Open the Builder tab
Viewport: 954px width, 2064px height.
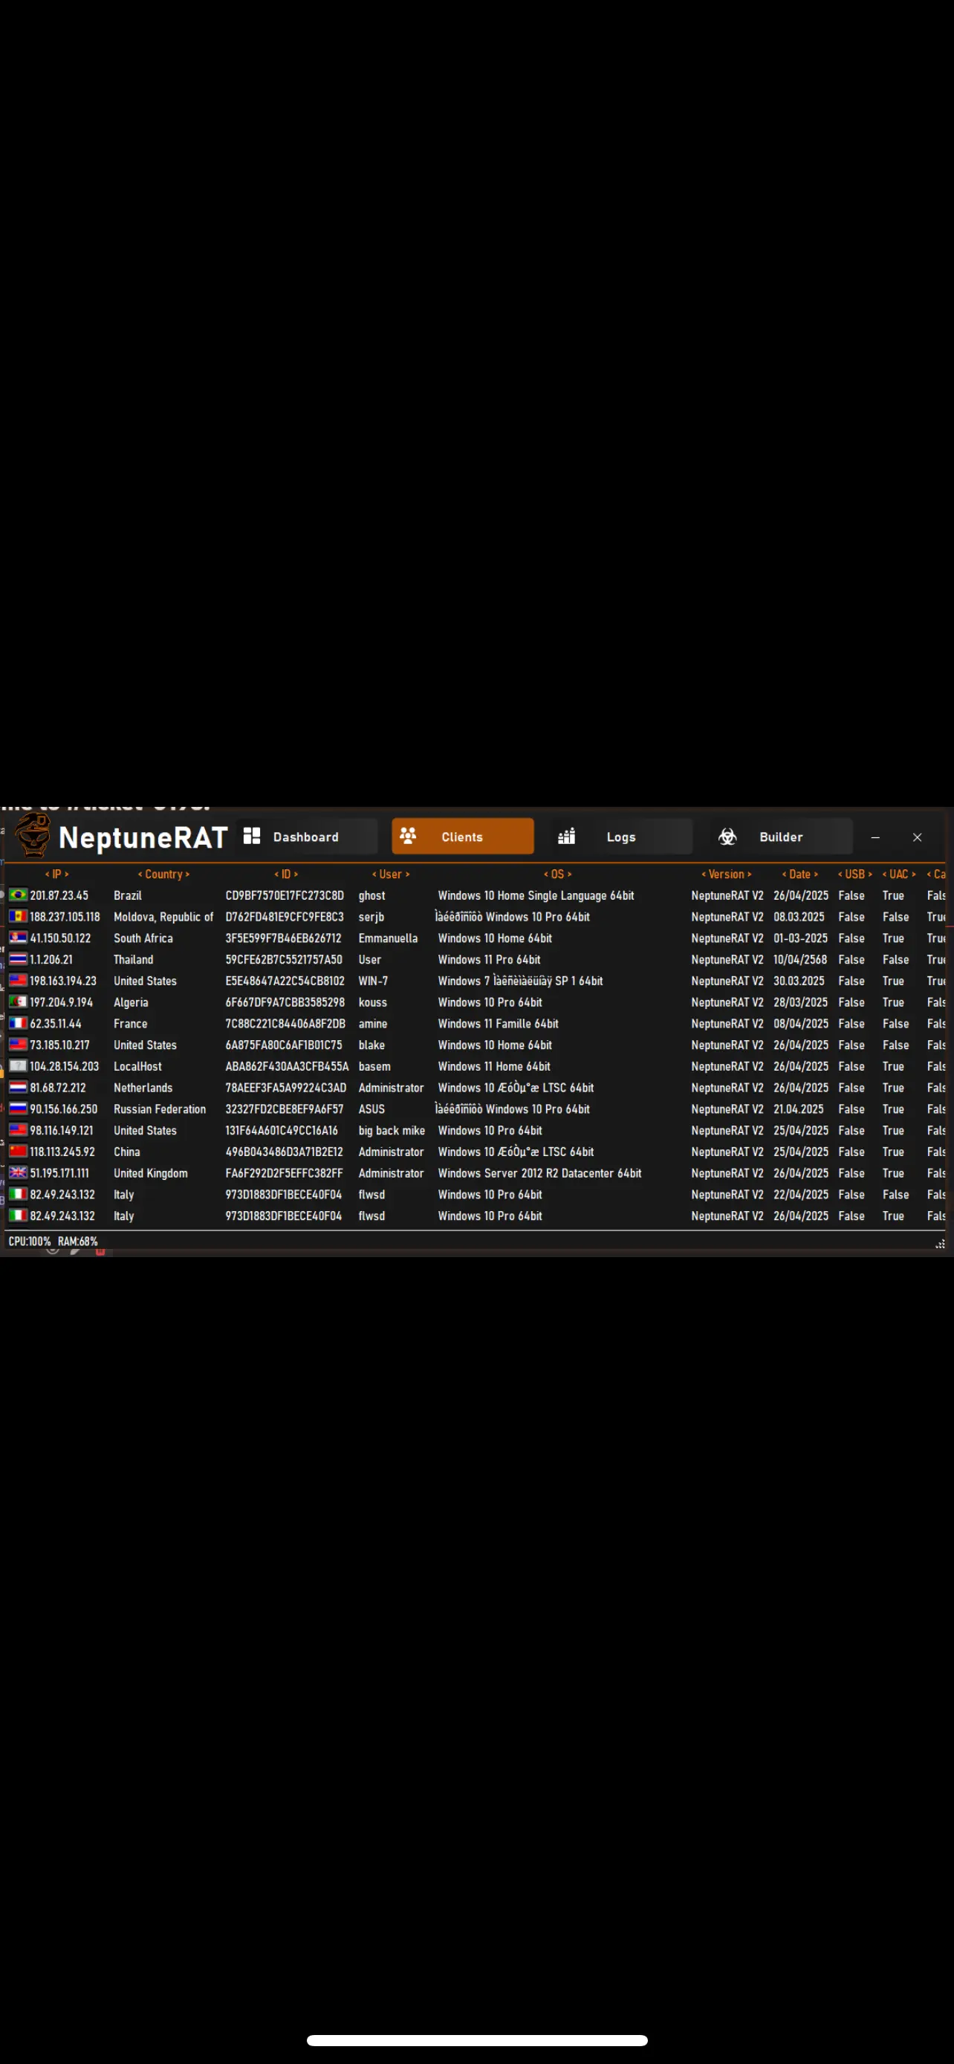coord(781,837)
